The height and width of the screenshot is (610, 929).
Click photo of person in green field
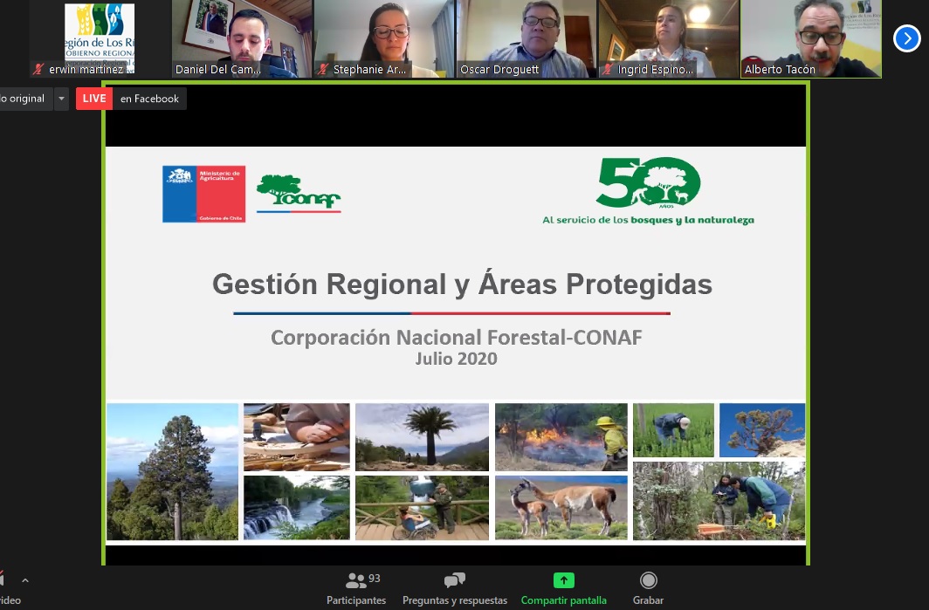pos(674,430)
